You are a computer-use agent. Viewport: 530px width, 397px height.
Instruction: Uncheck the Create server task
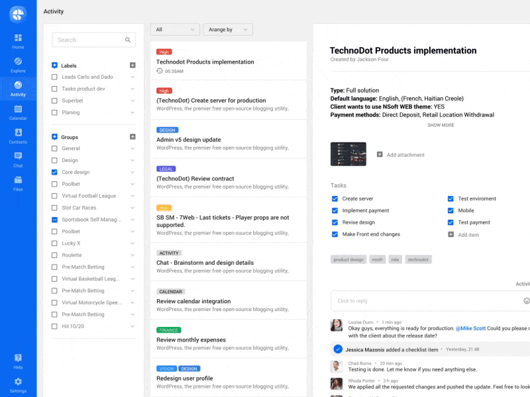335,198
